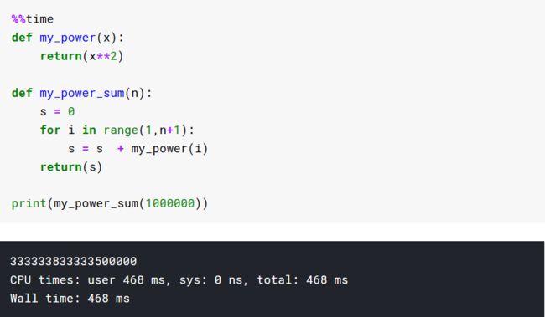Click the for loop range(1,n+1) line
The image size is (545, 317).
pyautogui.click(x=117, y=130)
